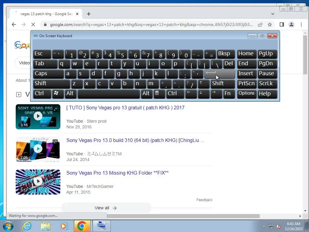Image resolution: width=309 pixels, height=232 pixels.
Task: Toggle the left Shift key
Action: (52, 84)
